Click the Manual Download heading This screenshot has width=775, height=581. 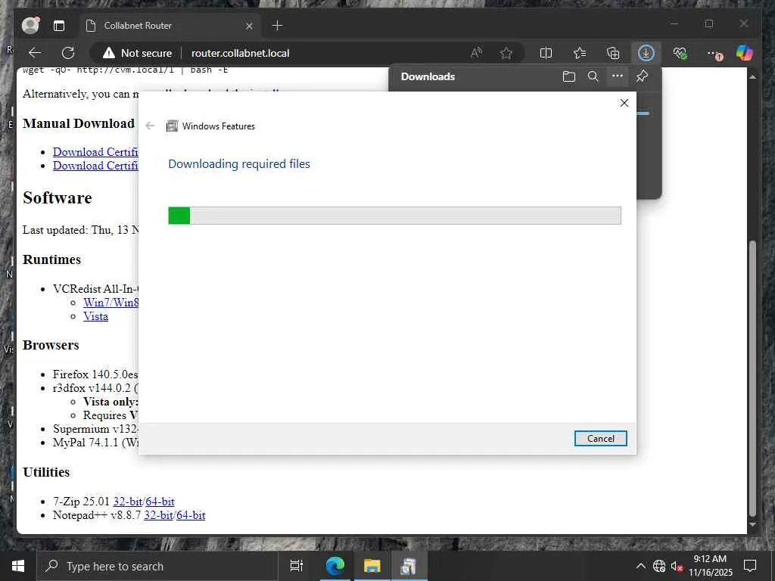point(79,123)
